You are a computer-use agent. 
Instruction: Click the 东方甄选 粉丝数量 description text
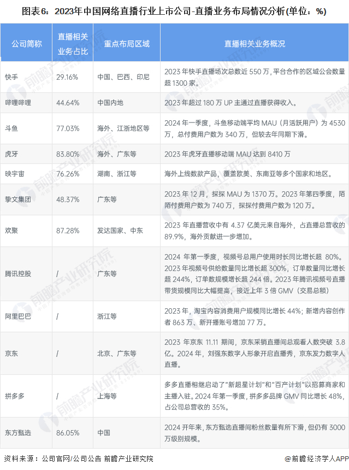pyautogui.click(x=255, y=433)
